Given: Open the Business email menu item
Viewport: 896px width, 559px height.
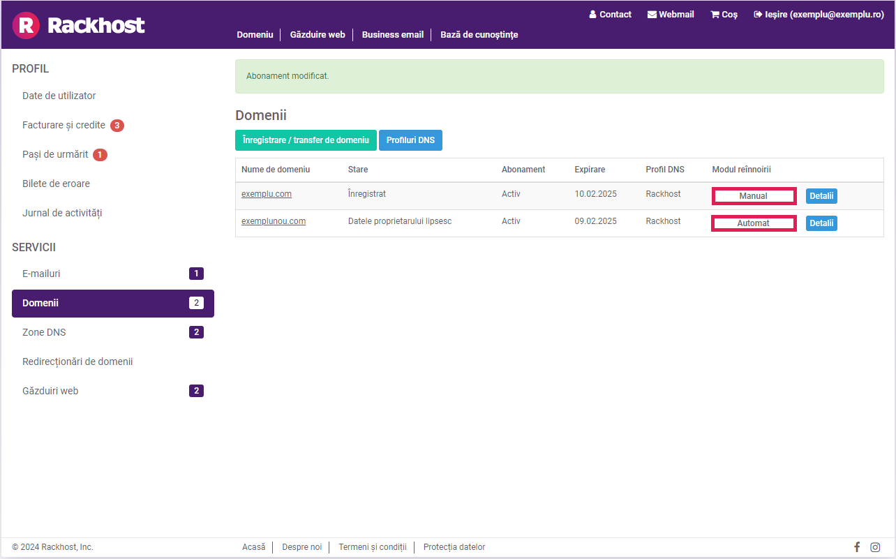Looking at the screenshot, I should click(x=393, y=34).
